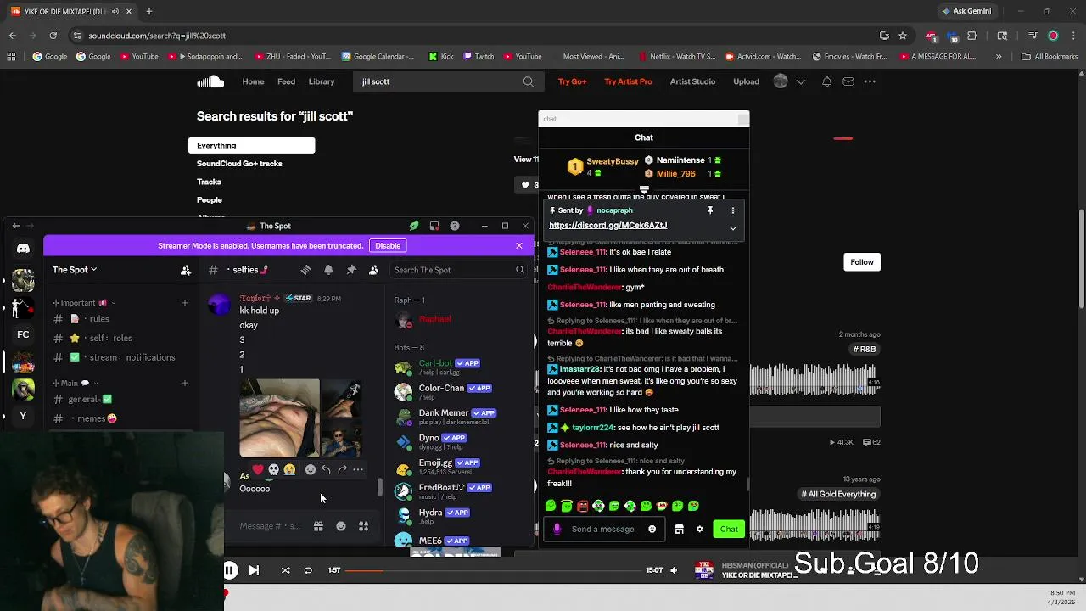Open the Discord help question mark icon
Image resolution: width=1086 pixels, height=611 pixels.
(455, 226)
